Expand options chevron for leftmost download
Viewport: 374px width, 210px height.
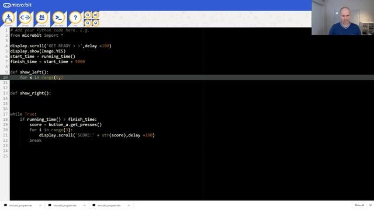pos(40,205)
